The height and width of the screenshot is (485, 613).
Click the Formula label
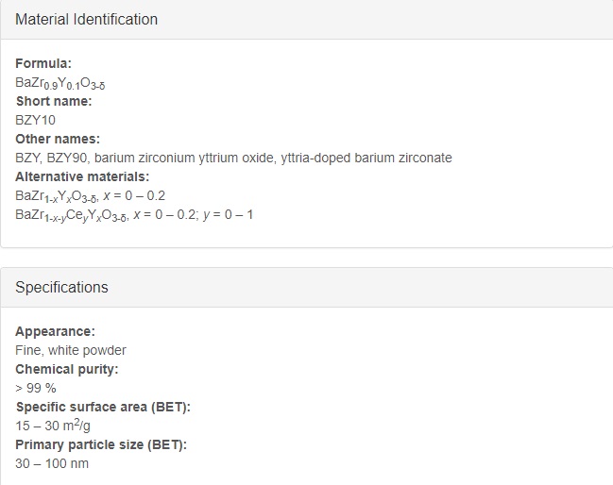point(43,63)
